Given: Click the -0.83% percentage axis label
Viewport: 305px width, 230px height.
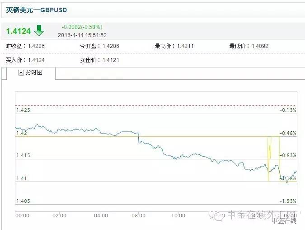Looking at the screenshot, I should tap(288, 155).
